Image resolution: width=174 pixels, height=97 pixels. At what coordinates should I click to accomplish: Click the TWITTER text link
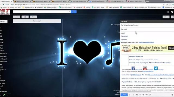coord(161,70)
